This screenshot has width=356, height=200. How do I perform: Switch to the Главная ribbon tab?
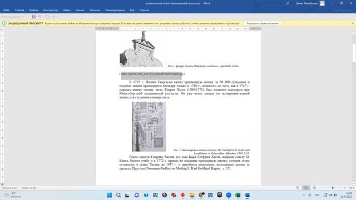(x=19, y=10)
